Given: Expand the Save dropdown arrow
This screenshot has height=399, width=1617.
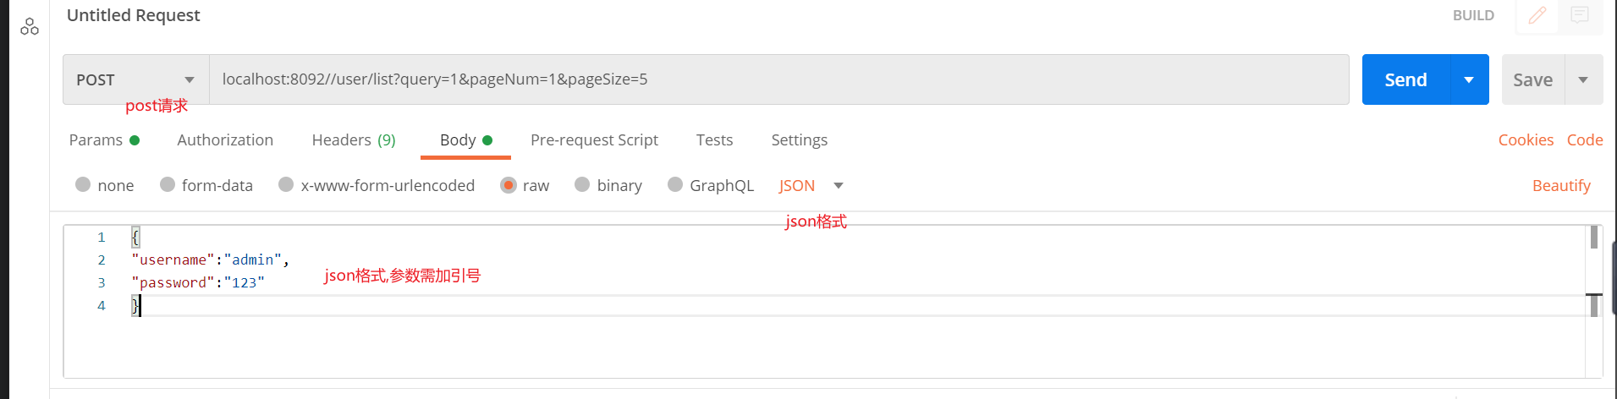Looking at the screenshot, I should (1583, 79).
